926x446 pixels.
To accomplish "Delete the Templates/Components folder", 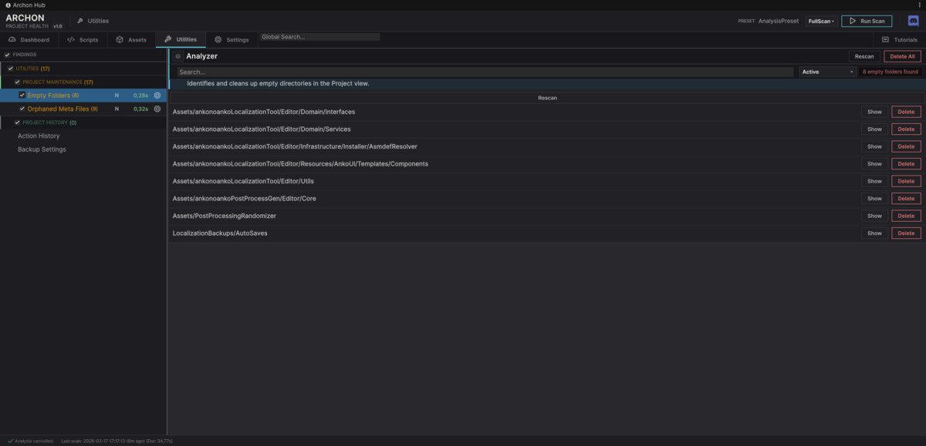I will pyautogui.click(x=906, y=164).
